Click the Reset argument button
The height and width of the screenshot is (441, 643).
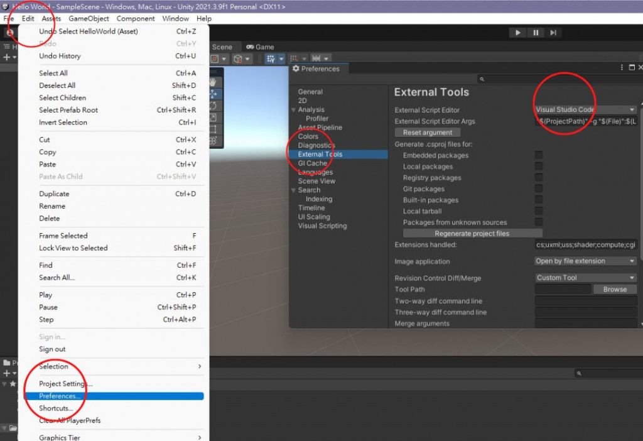(427, 133)
